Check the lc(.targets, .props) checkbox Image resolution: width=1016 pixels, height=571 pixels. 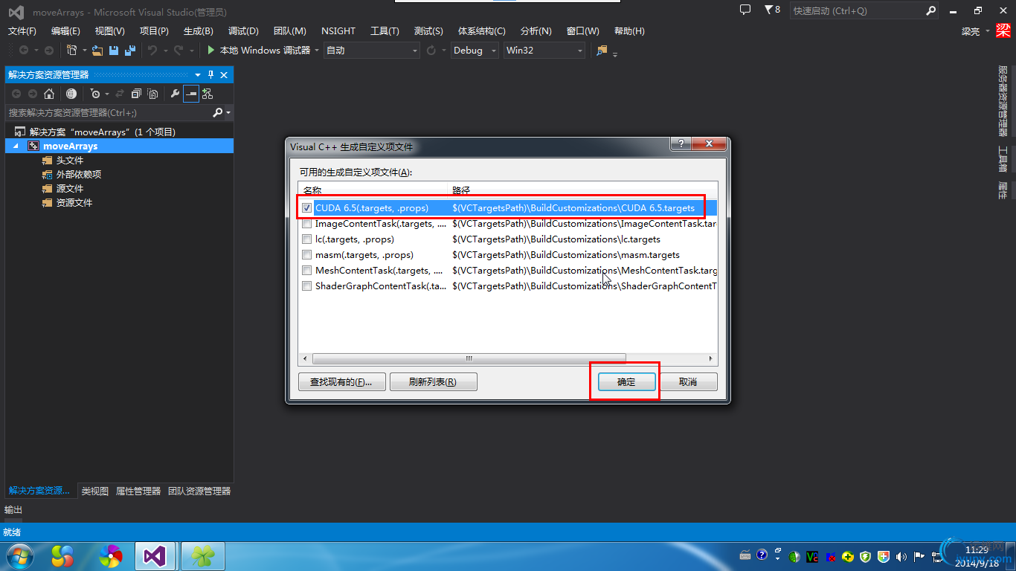pyautogui.click(x=307, y=239)
